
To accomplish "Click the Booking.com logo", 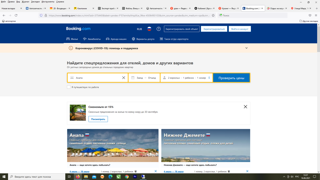I will (78, 29).
